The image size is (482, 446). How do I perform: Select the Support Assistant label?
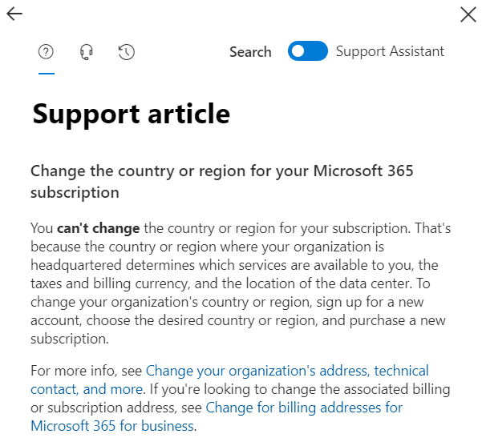tap(390, 51)
